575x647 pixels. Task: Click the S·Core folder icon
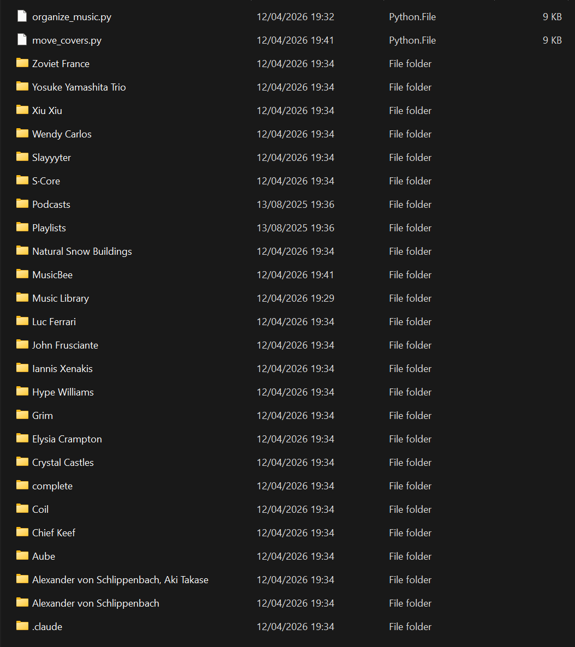pos(22,181)
